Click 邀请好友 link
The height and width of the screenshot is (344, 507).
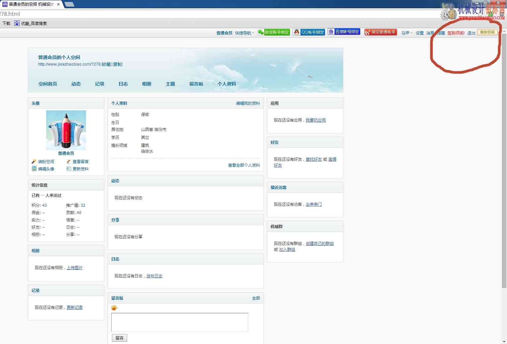coord(332,159)
